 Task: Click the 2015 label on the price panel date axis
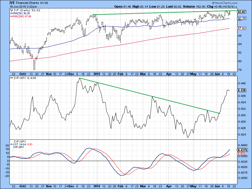click(x=97, y=74)
